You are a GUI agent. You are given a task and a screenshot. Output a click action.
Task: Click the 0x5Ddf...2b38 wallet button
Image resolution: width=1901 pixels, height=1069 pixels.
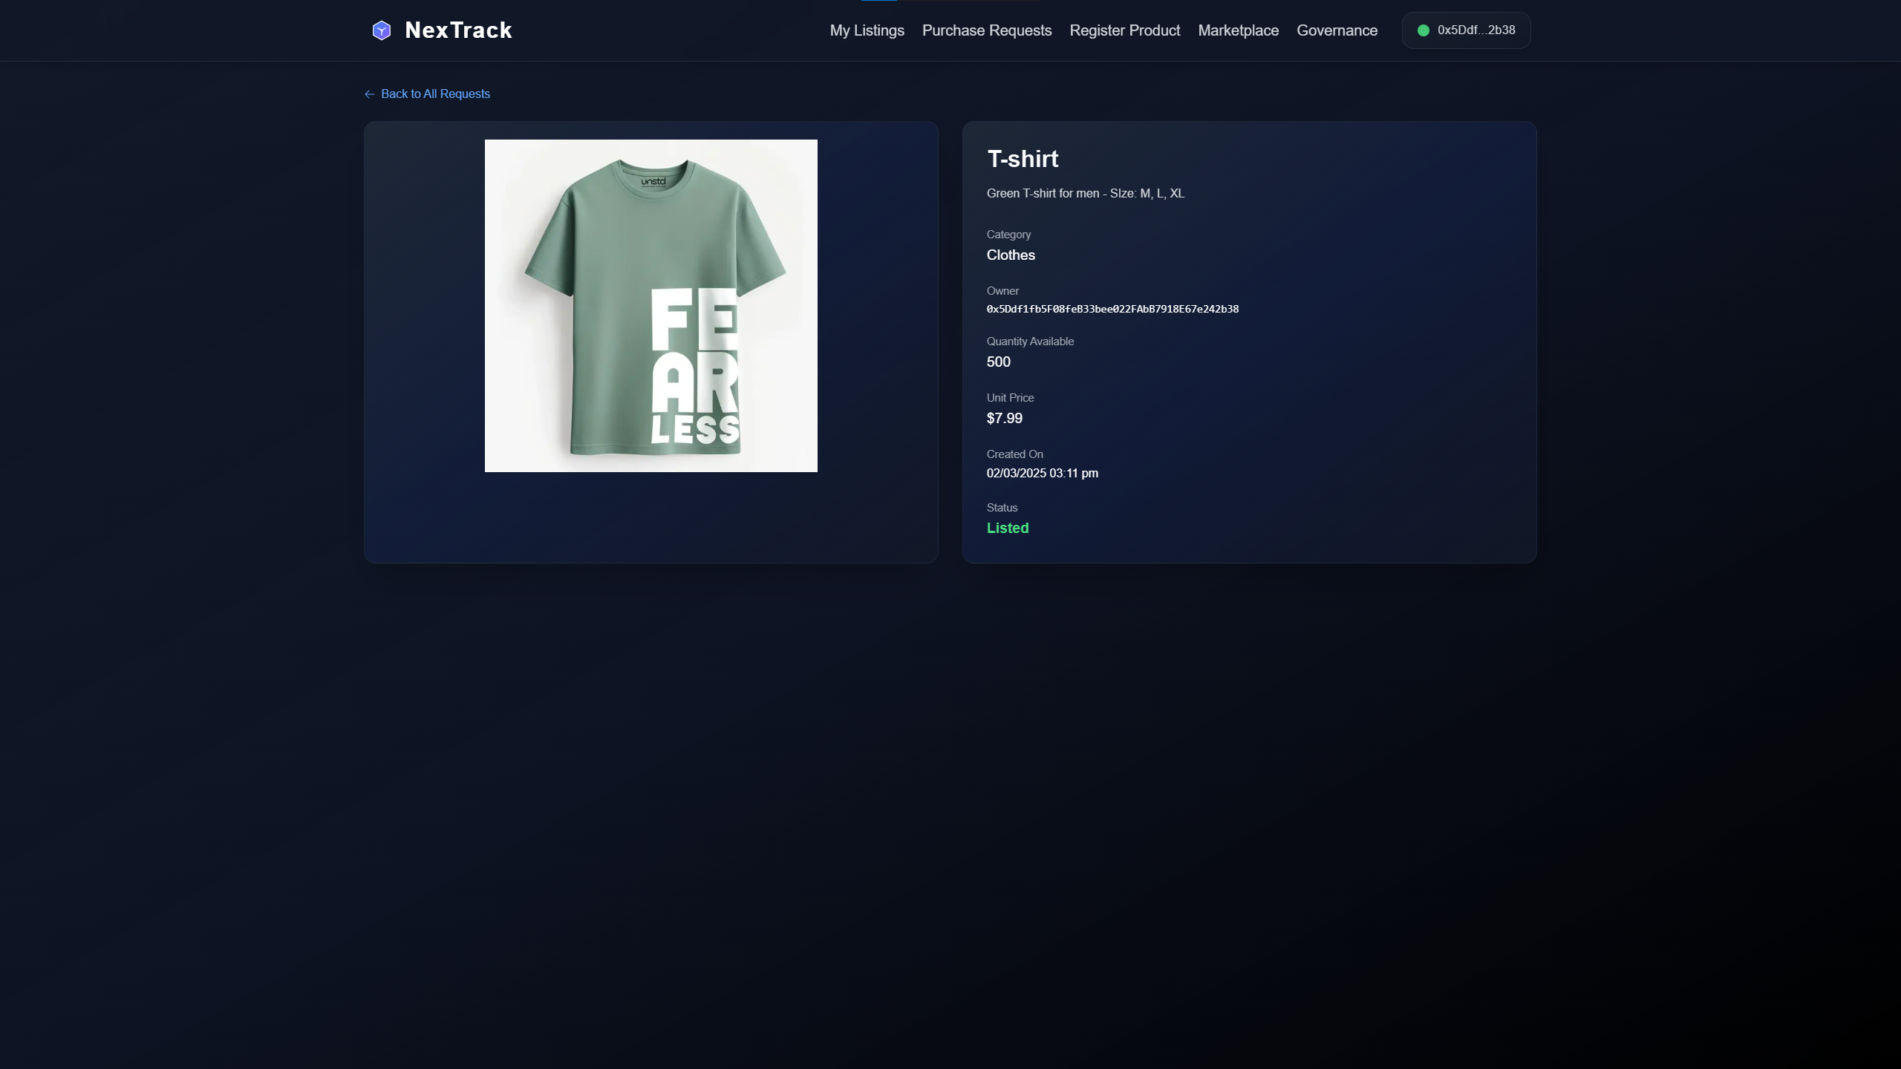pos(1475,30)
